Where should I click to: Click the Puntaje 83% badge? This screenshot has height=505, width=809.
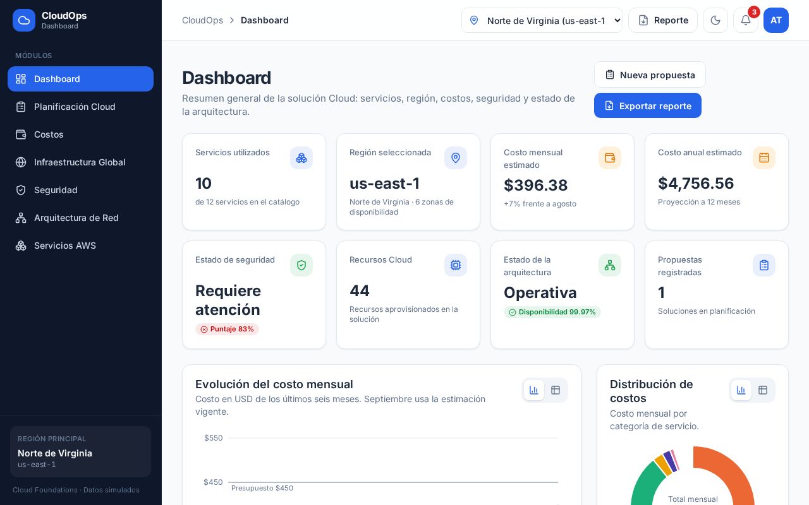(227, 329)
